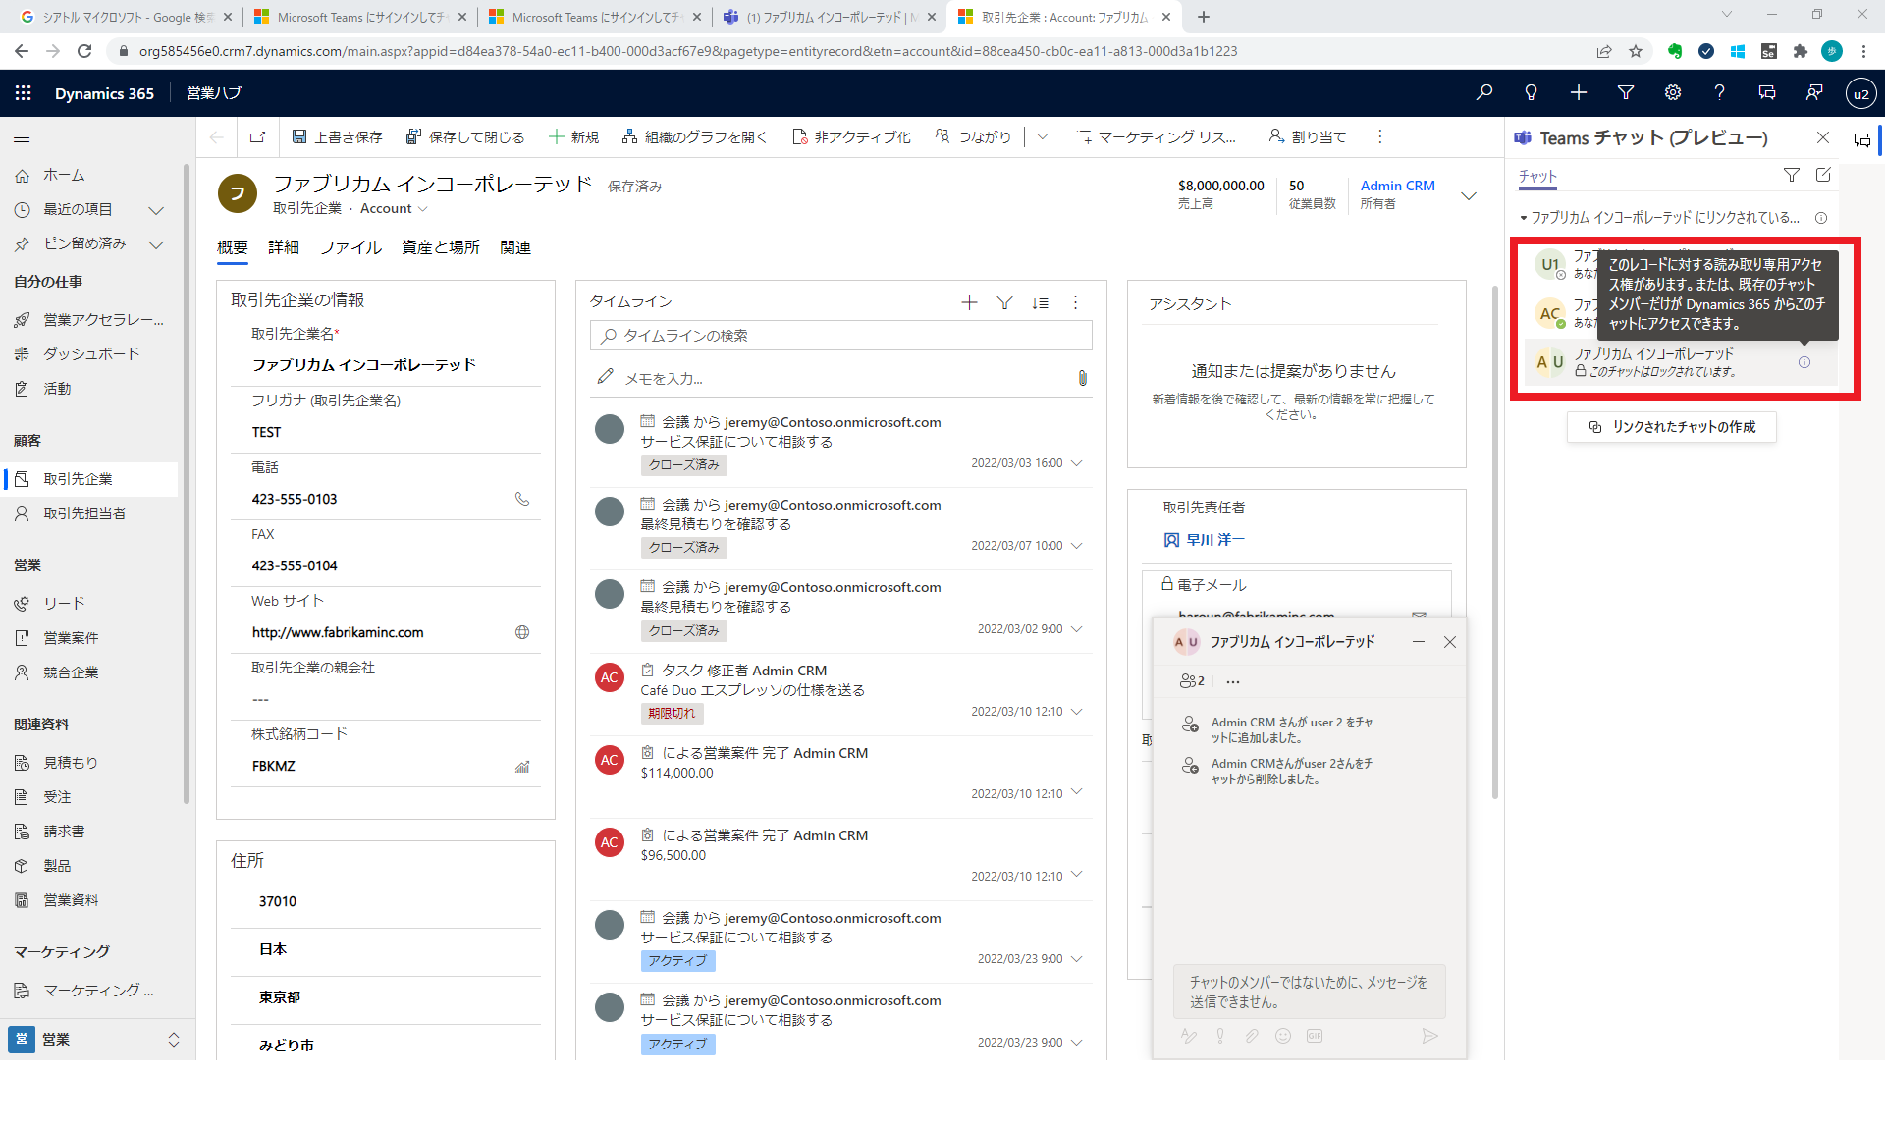Click the timeline filter funnel icon
The image size is (1885, 1129).
pyautogui.click(x=1004, y=302)
